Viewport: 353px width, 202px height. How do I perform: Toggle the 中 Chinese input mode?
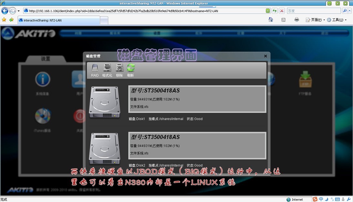[x=321, y=199]
